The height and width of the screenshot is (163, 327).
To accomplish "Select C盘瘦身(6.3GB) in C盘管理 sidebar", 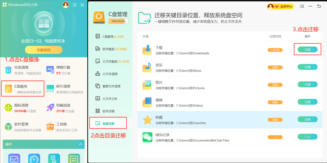I will pyautogui.click(x=110, y=36).
